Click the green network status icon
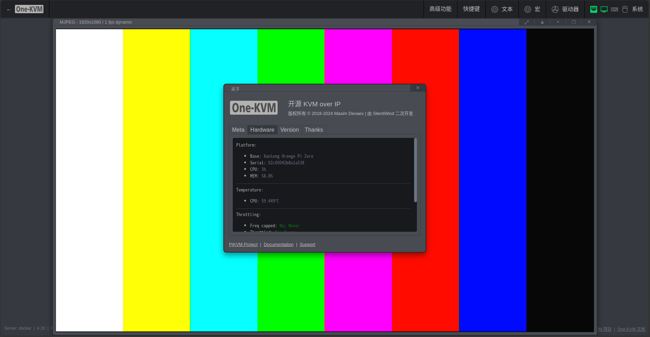Viewport: 650px width, 337px height. point(593,9)
